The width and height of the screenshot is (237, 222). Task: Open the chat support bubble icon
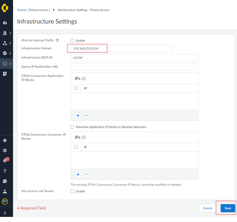pyautogui.click(x=5, y=181)
